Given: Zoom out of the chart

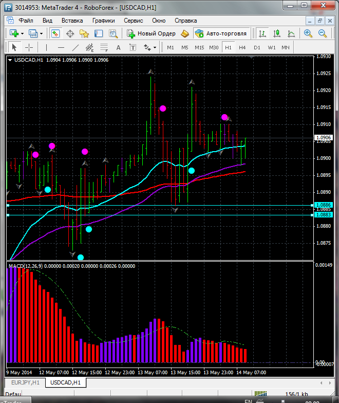Looking at the screenshot, I should [x=323, y=33].
